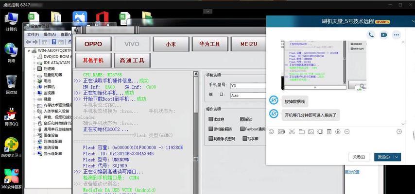Image resolution: width=415 pixels, height=194 pixels.
Task: Open the 回收站 recycle bin icon
Action: pyautogui.click(x=11, y=84)
